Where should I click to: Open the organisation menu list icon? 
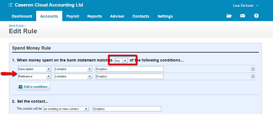point(10,5)
